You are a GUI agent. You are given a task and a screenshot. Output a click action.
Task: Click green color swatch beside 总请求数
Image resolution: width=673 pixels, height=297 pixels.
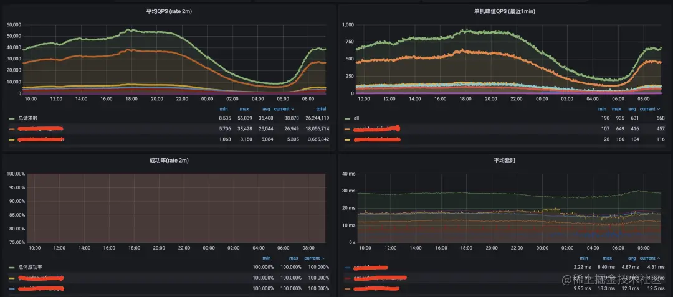tap(12, 118)
